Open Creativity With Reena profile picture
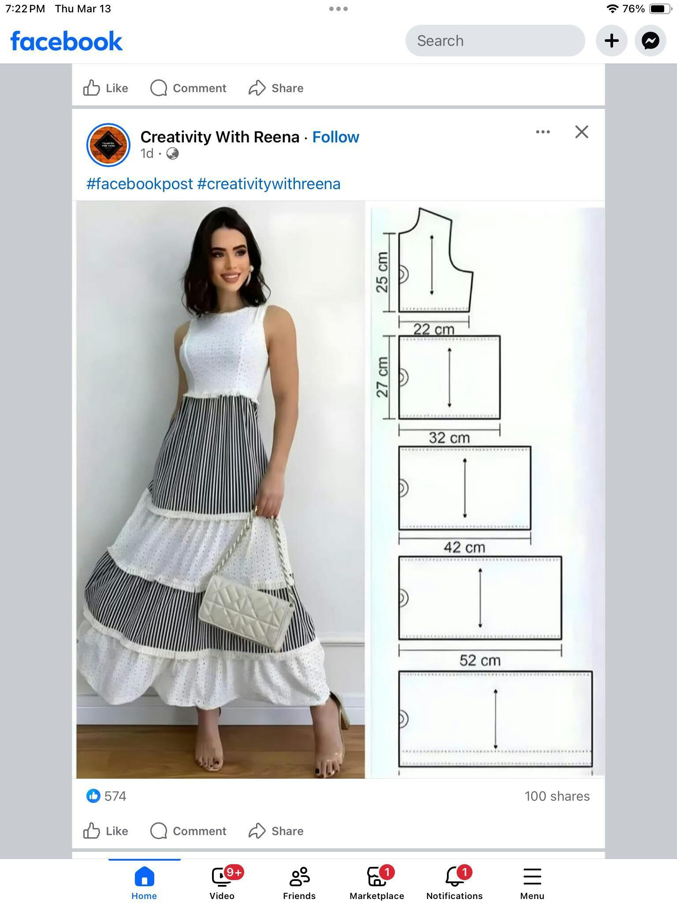This screenshot has width=677, height=903. (x=108, y=145)
